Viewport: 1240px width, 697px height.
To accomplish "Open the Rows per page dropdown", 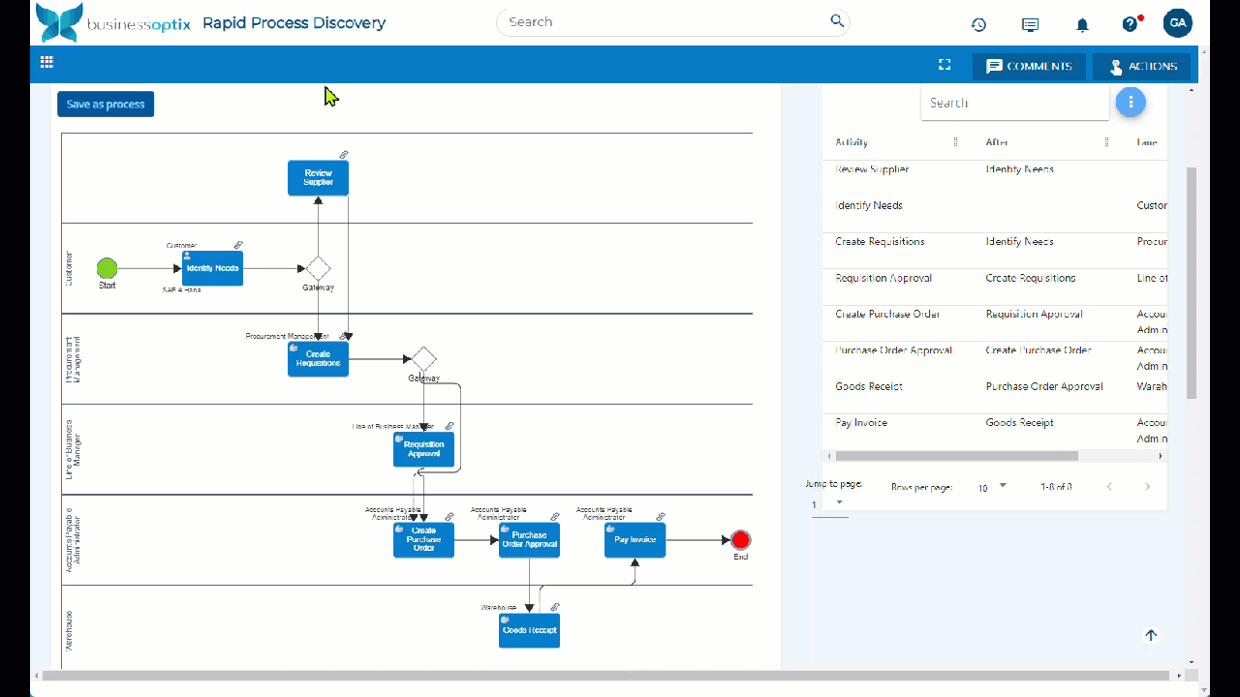I will [x=993, y=487].
